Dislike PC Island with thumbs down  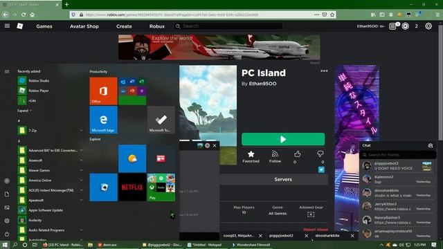pyautogui.click(x=320, y=154)
